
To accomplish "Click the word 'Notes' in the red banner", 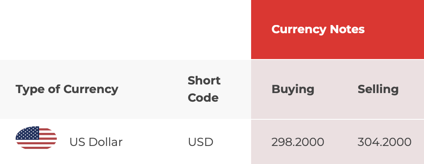I will (x=347, y=29).
